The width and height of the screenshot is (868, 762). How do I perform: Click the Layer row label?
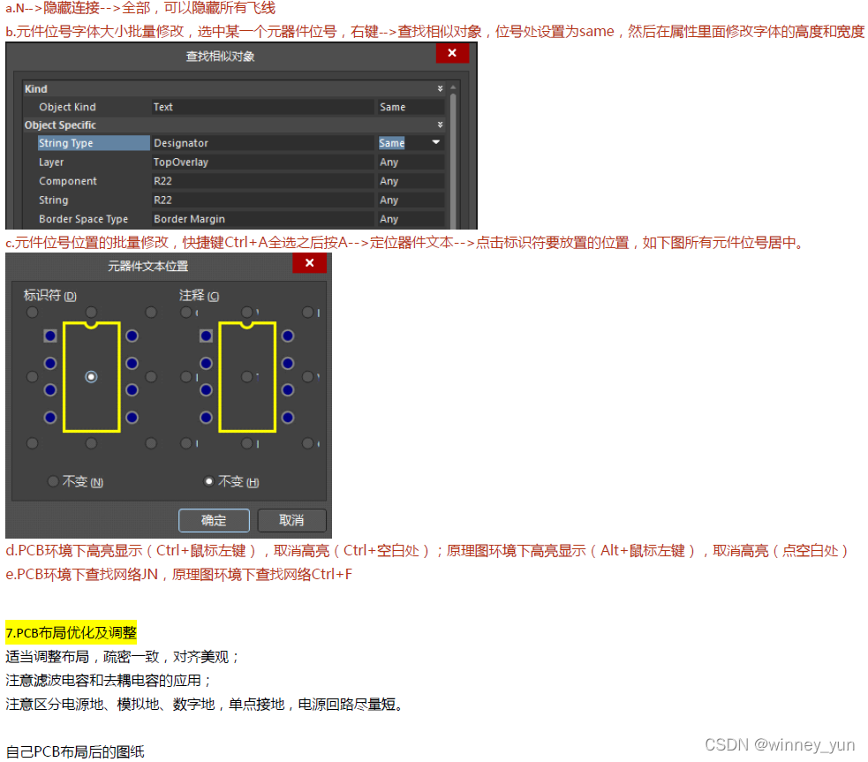coord(51,162)
